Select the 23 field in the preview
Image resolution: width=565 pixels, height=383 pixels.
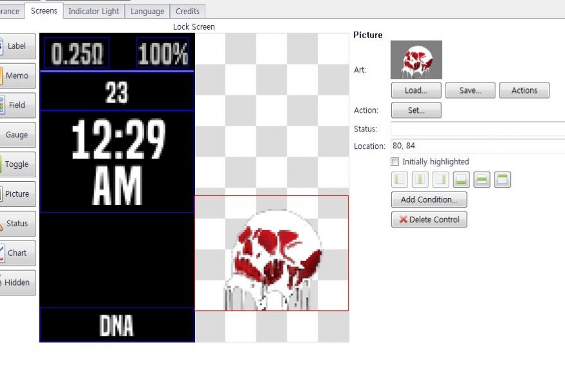(x=117, y=92)
